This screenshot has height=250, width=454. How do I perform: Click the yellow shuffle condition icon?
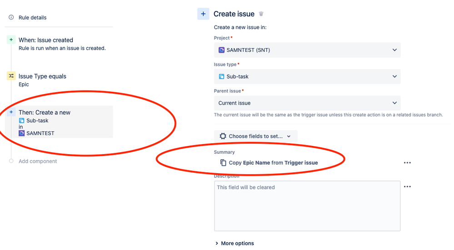point(11,76)
